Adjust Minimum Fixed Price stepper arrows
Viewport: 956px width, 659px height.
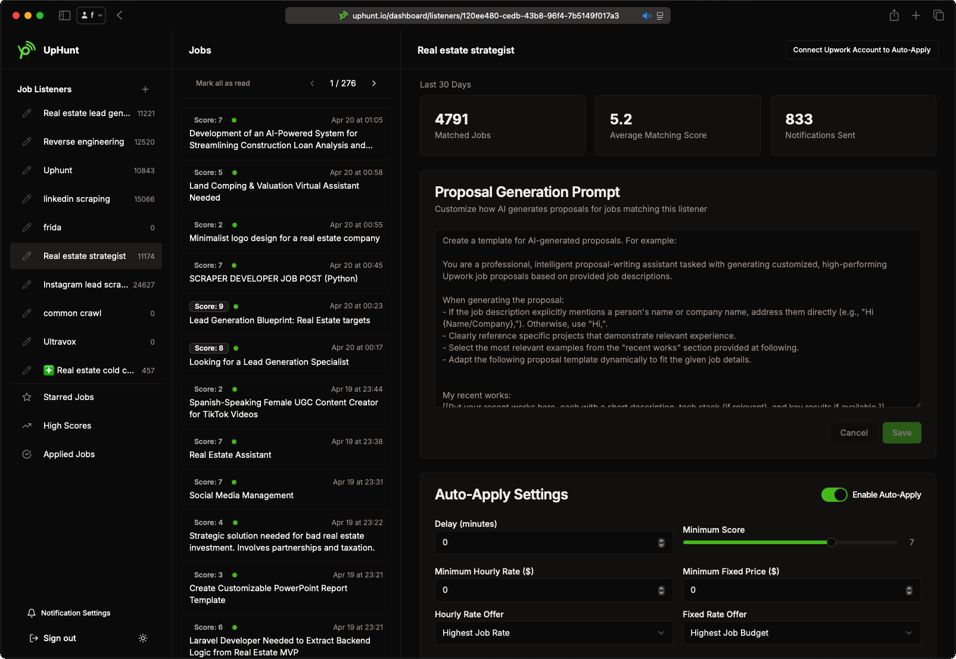point(909,590)
